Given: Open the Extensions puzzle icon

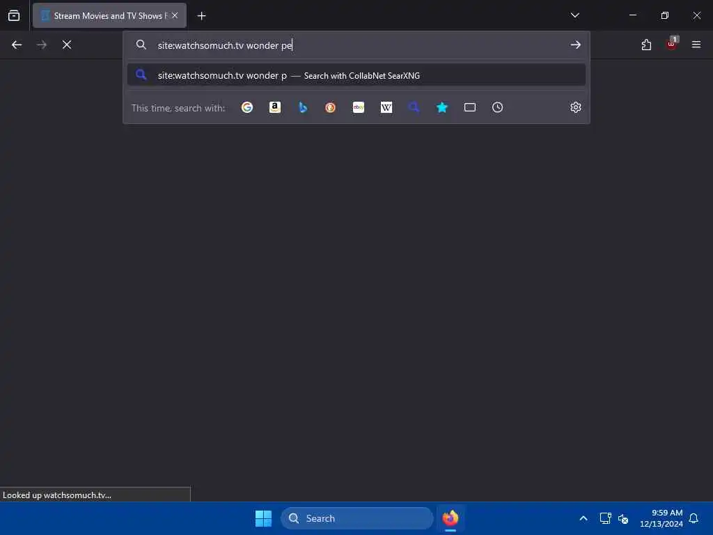Looking at the screenshot, I should tap(646, 45).
